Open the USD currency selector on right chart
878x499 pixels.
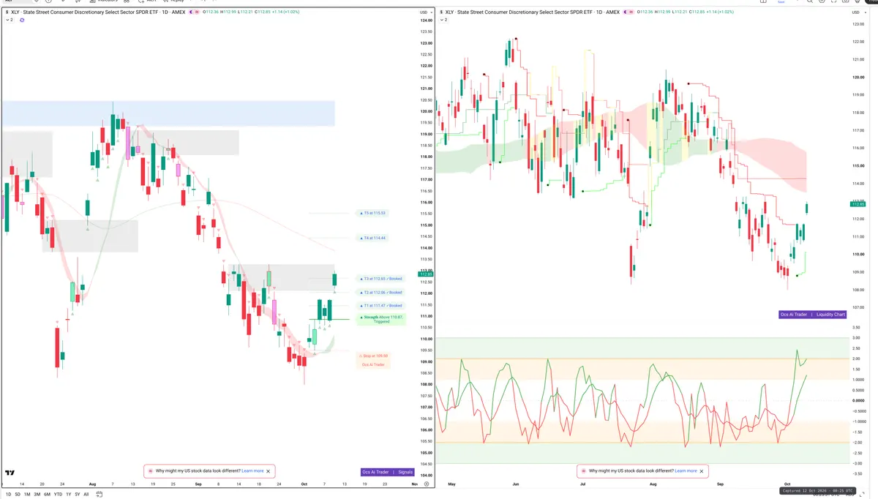tap(860, 12)
